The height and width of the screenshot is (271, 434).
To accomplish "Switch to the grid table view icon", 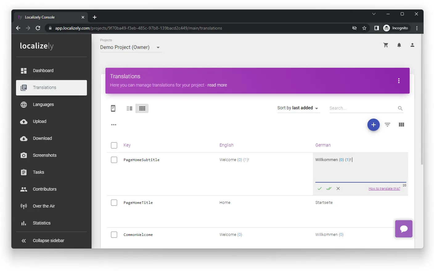I will (x=142, y=108).
